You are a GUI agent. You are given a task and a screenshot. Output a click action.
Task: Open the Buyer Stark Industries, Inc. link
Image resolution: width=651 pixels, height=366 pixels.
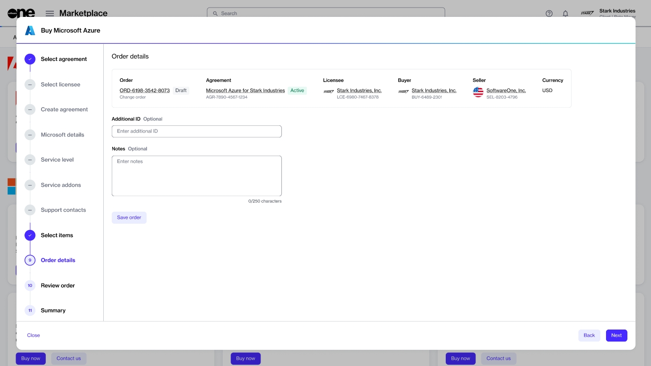434,90
